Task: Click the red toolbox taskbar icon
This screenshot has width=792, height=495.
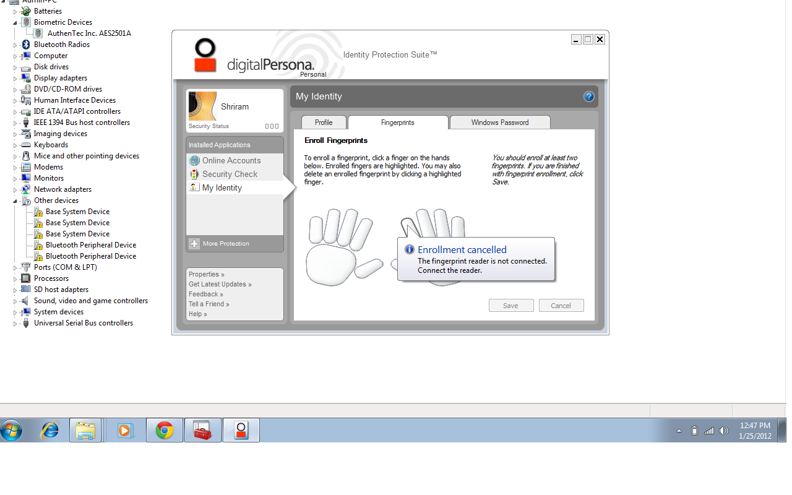Action: (x=203, y=430)
